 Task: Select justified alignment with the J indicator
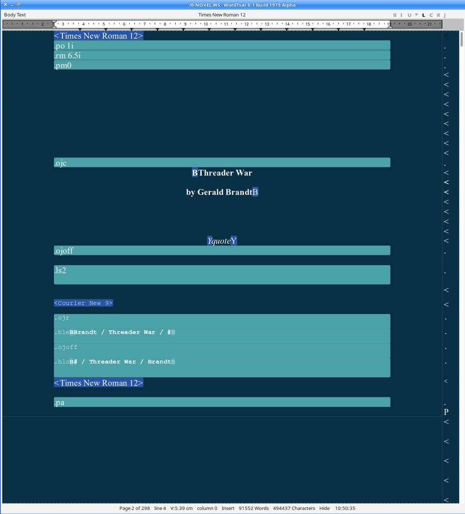tap(445, 15)
